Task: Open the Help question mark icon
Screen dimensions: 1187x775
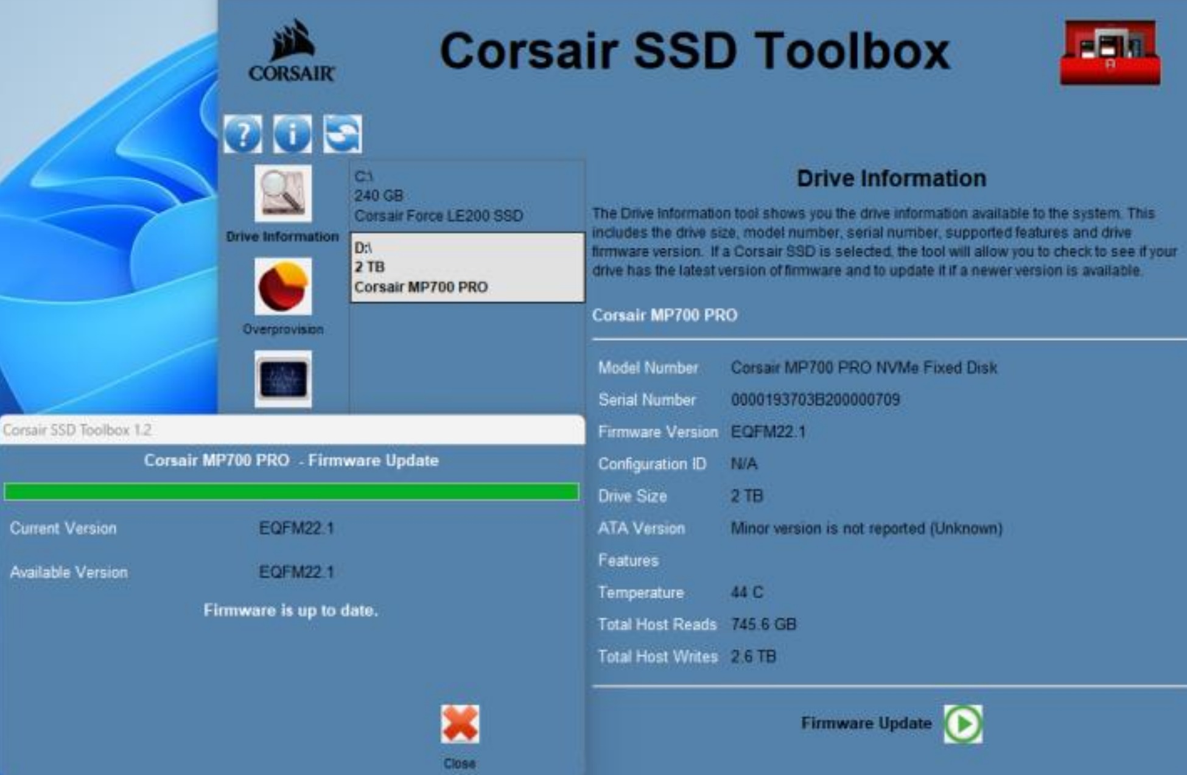Action: [243, 134]
